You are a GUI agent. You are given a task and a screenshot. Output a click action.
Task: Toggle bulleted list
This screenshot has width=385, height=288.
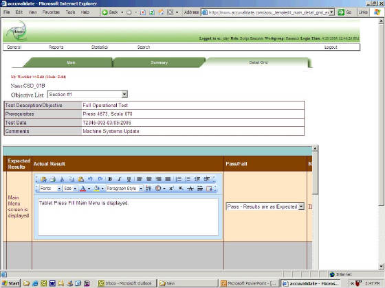(188, 179)
